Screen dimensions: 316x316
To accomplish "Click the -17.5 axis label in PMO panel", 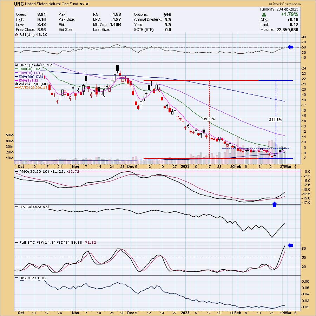I will (x=306, y=203).
